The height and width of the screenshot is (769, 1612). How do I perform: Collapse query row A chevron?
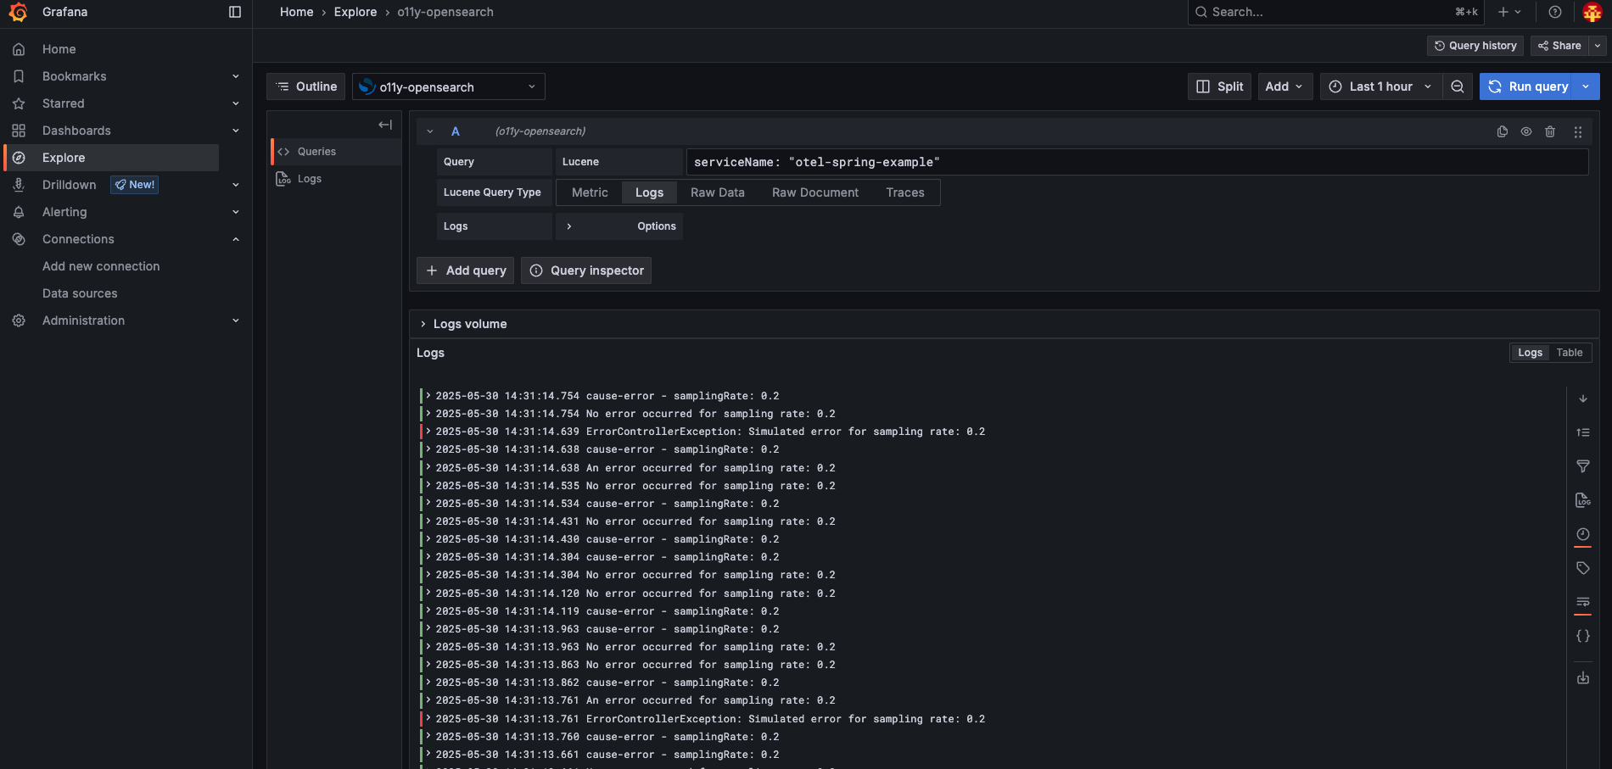[430, 131]
